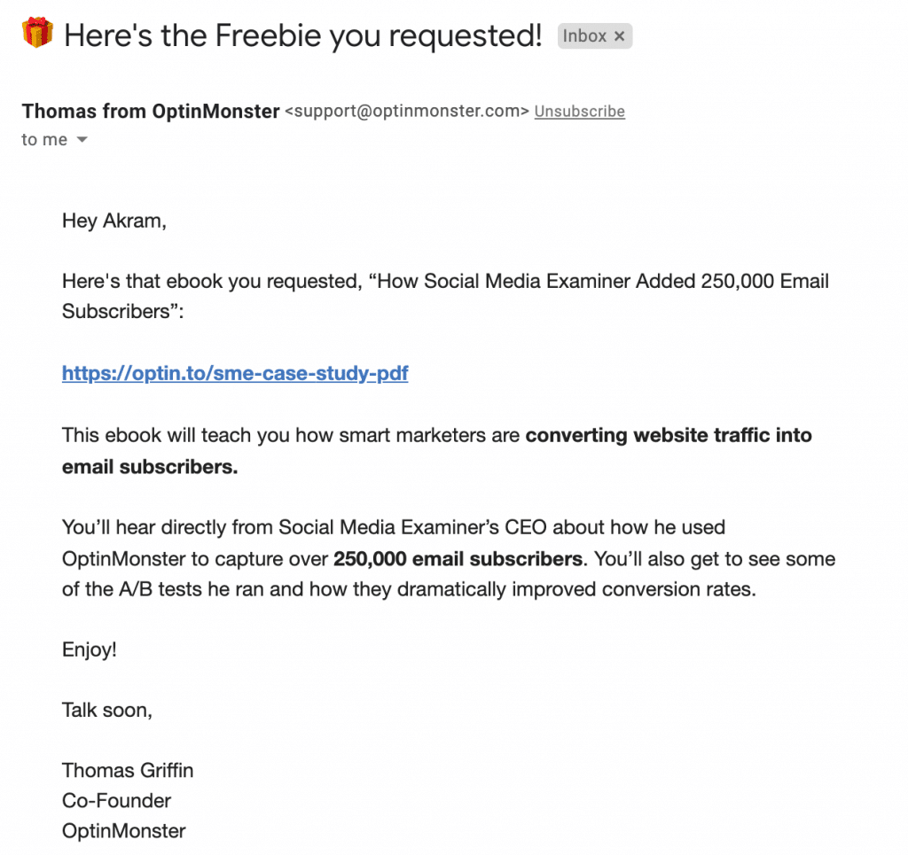Click the "Co-Founder" title line
The height and width of the screenshot is (855, 908).
116,800
